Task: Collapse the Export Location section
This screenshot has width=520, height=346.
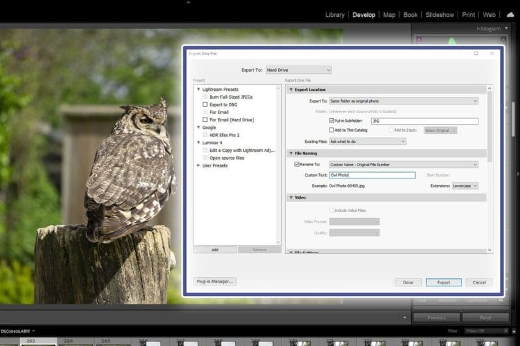Action: [291, 90]
